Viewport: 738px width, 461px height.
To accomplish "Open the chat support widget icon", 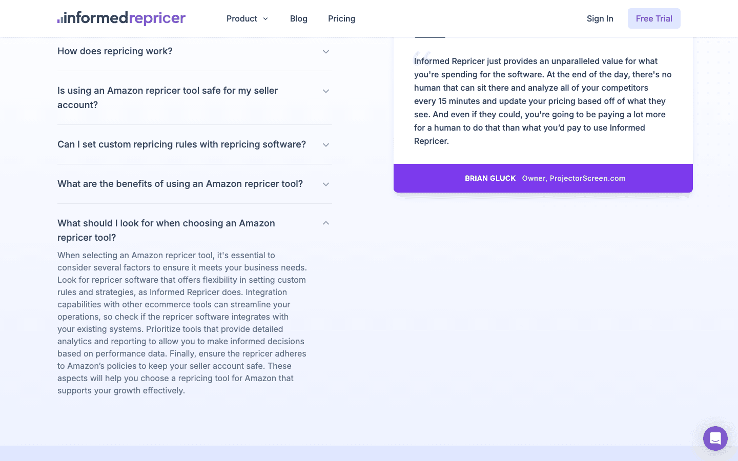I will 715,438.
